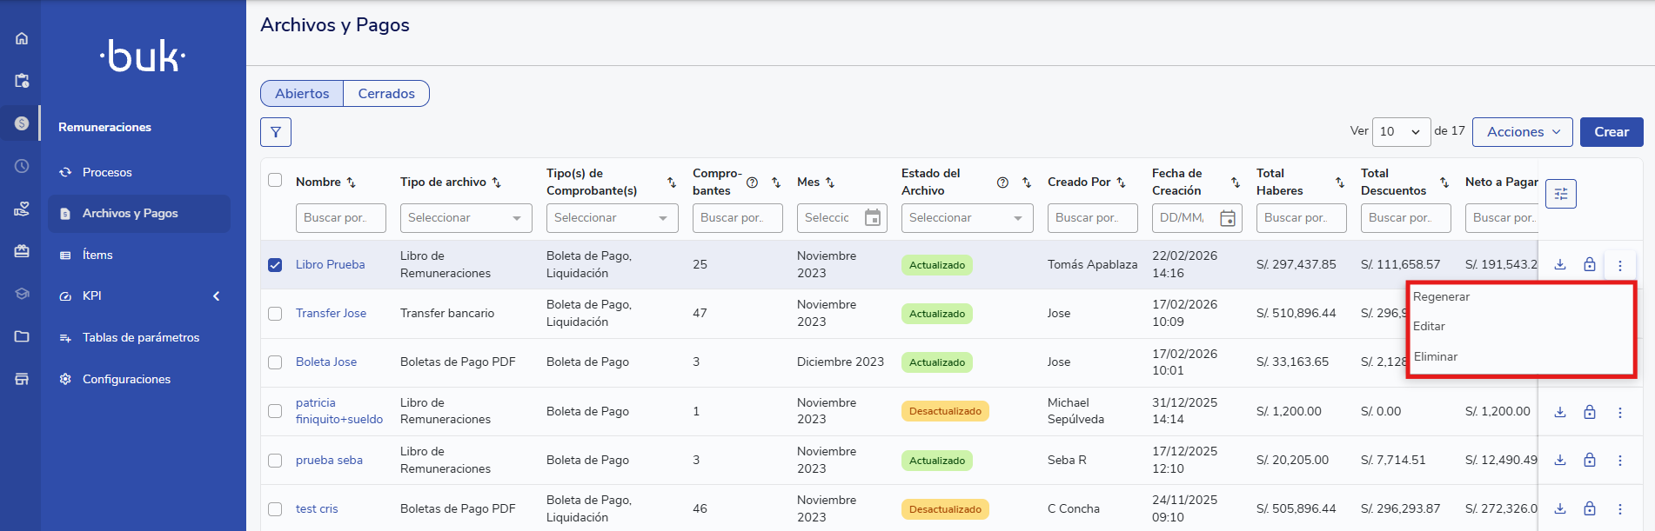Select Regenerar from the context menu
Screen dimensions: 1655x531
tap(1441, 297)
